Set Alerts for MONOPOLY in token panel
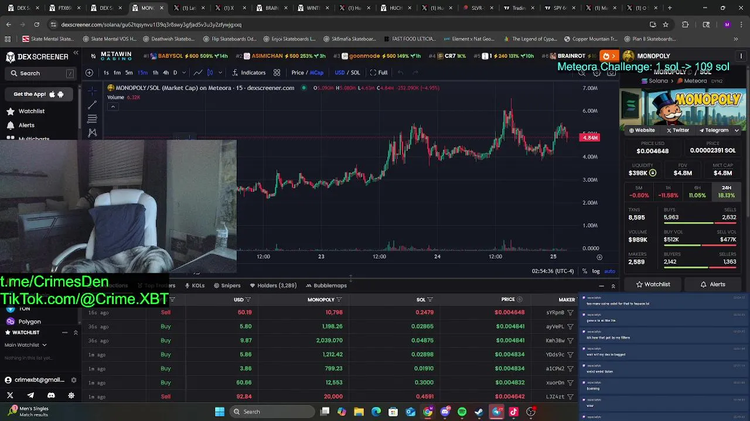 point(713,284)
